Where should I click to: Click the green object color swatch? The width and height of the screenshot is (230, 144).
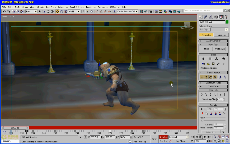(227, 22)
